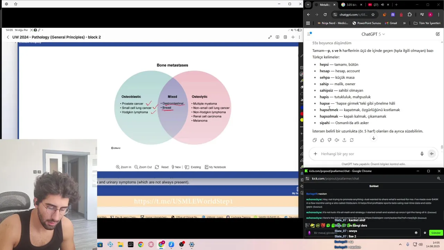Open emoji picker in Kick chat
The image size is (444, 250).
pos(416,233)
